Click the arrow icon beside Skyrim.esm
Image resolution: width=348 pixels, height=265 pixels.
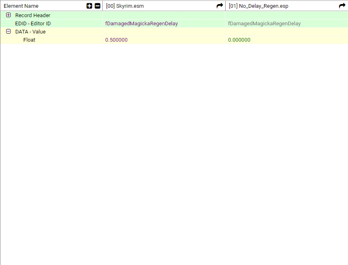click(220, 6)
